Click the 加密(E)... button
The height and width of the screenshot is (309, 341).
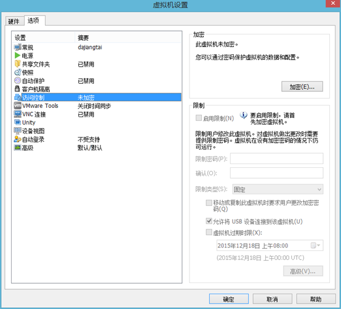tap(302, 87)
